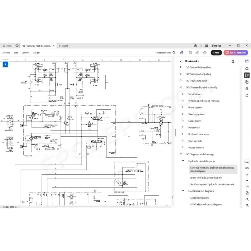This screenshot has width=251, height=251.
Task: Open the link-sharing tool icon
Action: (x=182, y=53)
